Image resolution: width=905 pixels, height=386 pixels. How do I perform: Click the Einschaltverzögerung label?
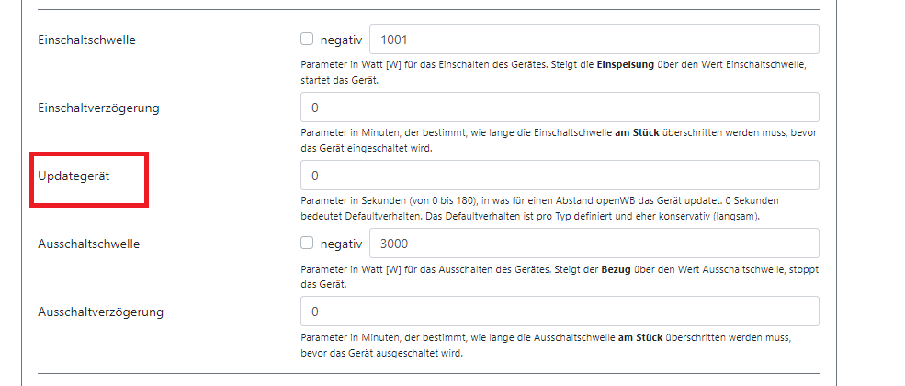[99, 108]
